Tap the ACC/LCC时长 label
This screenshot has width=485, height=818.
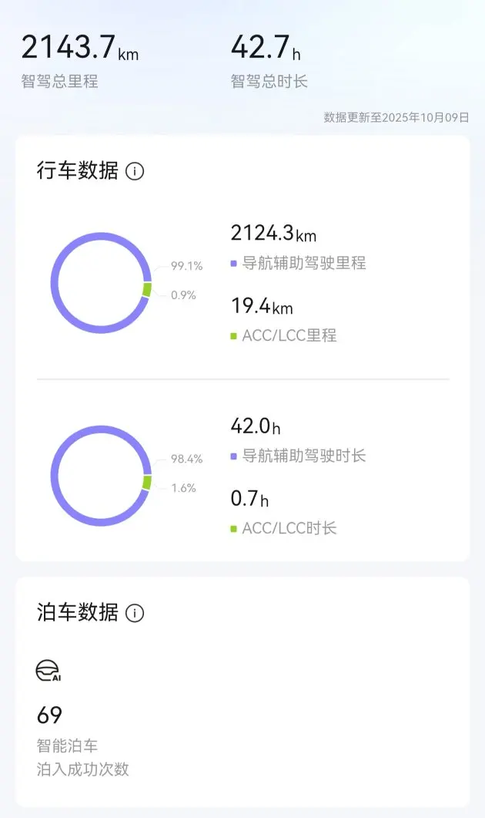tap(289, 528)
